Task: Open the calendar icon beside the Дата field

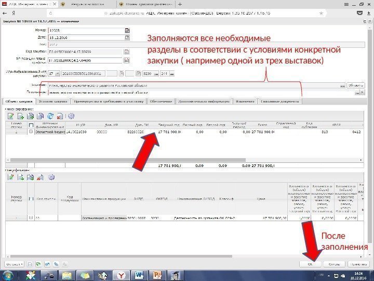Action: pyautogui.click(x=127, y=37)
